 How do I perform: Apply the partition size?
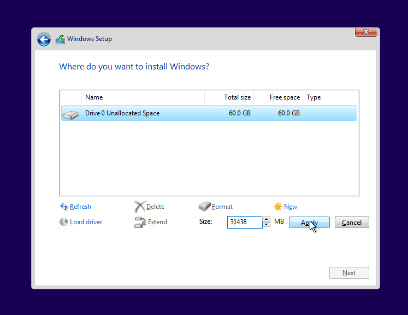coord(309,223)
